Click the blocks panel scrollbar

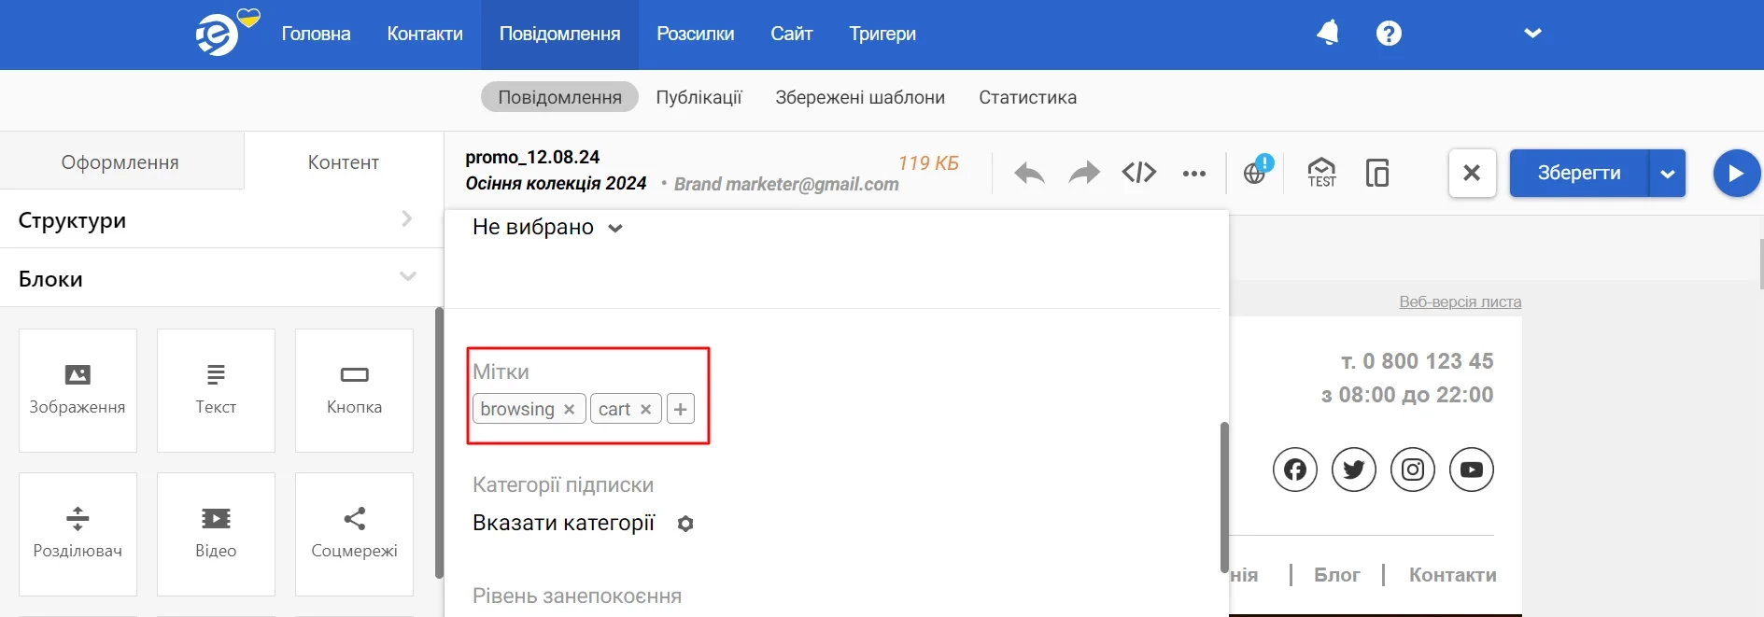click(439, 442)
